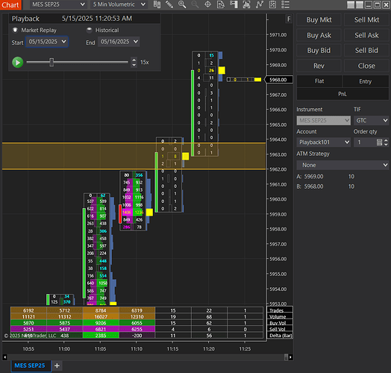This screenshot has width=391, height=373.
Task: Open the bar type icon in toolbar
Action: point(157,4)
